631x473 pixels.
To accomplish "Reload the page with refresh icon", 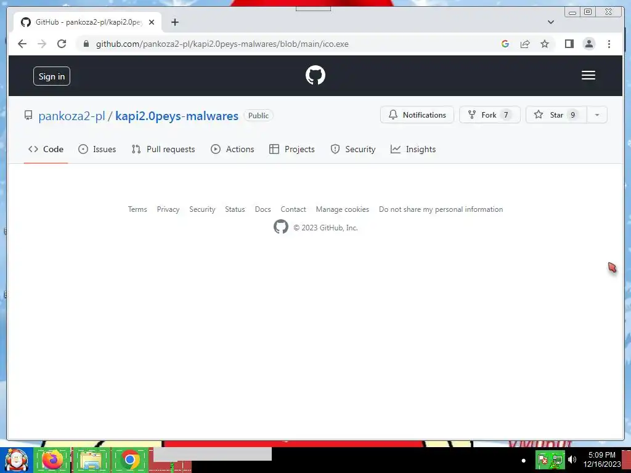I will tap(62, 44).
